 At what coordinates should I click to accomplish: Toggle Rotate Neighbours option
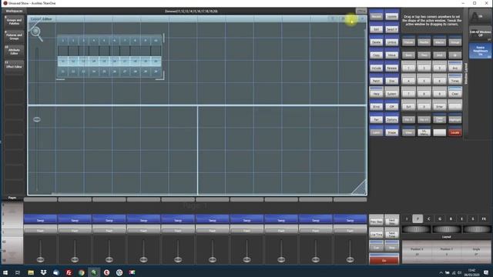point(480,51)
